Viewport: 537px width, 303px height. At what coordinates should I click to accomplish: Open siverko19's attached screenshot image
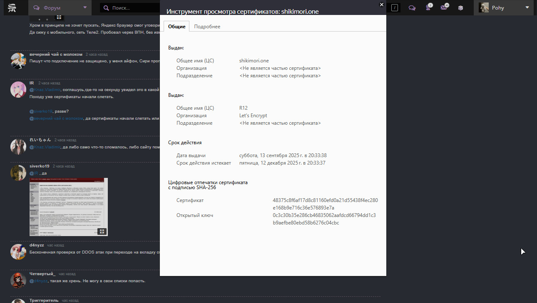(x=69, y=207)
